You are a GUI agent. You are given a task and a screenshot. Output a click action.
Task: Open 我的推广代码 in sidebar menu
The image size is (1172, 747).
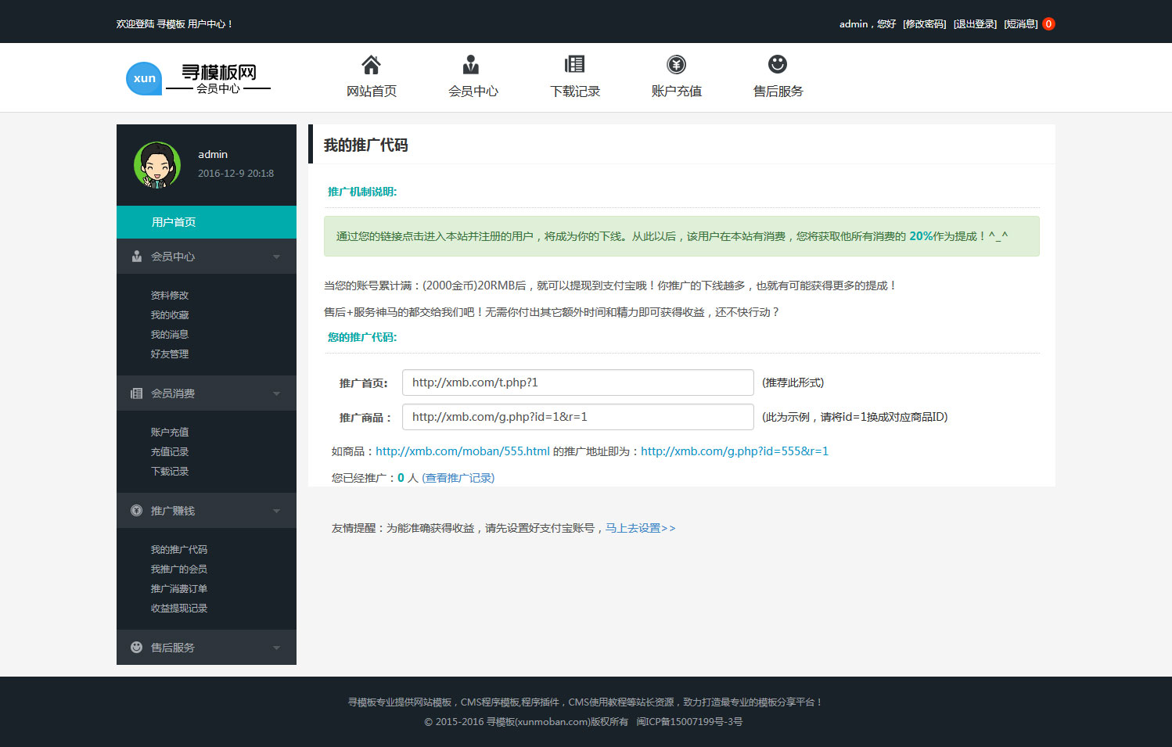(179, 550)
